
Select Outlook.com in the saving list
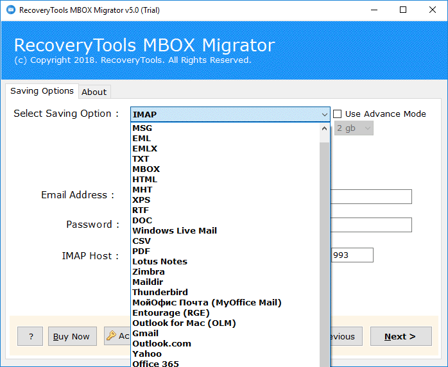225,344
